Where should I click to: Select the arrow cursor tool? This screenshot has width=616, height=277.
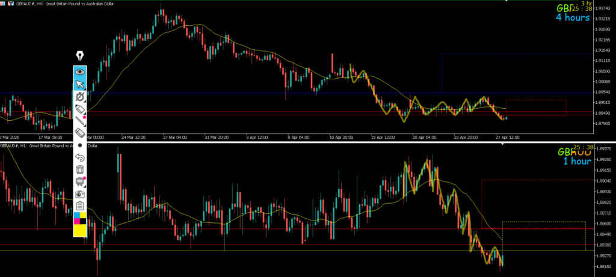click(x=80, y=84)
